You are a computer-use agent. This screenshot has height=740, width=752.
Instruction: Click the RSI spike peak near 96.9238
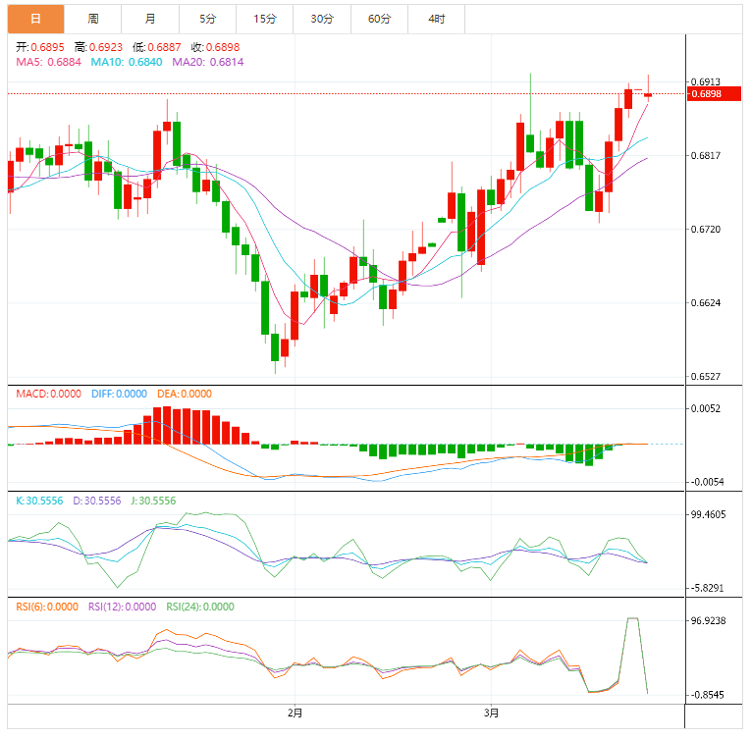[633, 618]
